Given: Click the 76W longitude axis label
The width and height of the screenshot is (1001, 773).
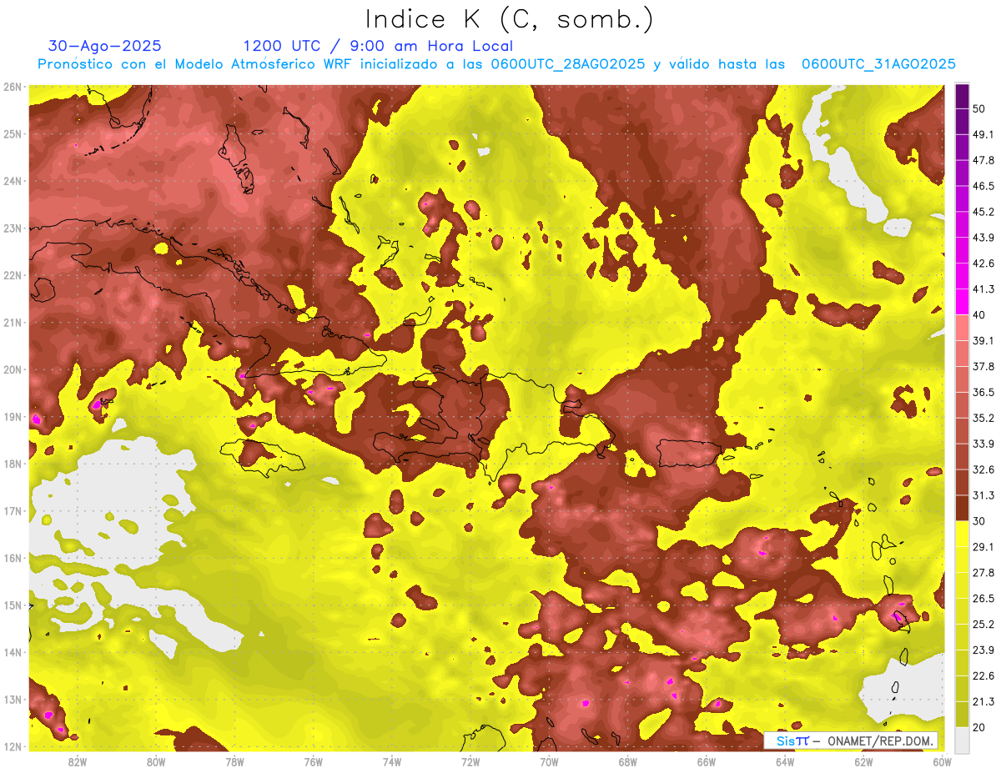Looking at the screenshot, I should click(x=313, y=761).
